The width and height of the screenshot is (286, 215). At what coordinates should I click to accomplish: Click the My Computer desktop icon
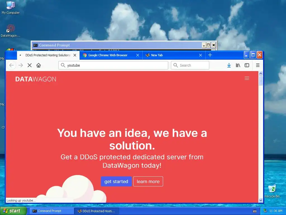click(x=11, y=7)
